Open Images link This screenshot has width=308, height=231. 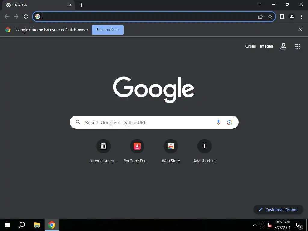click(266, 46)
